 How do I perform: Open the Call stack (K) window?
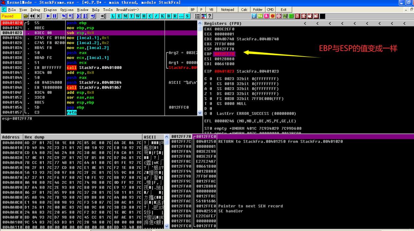[163, 16]
